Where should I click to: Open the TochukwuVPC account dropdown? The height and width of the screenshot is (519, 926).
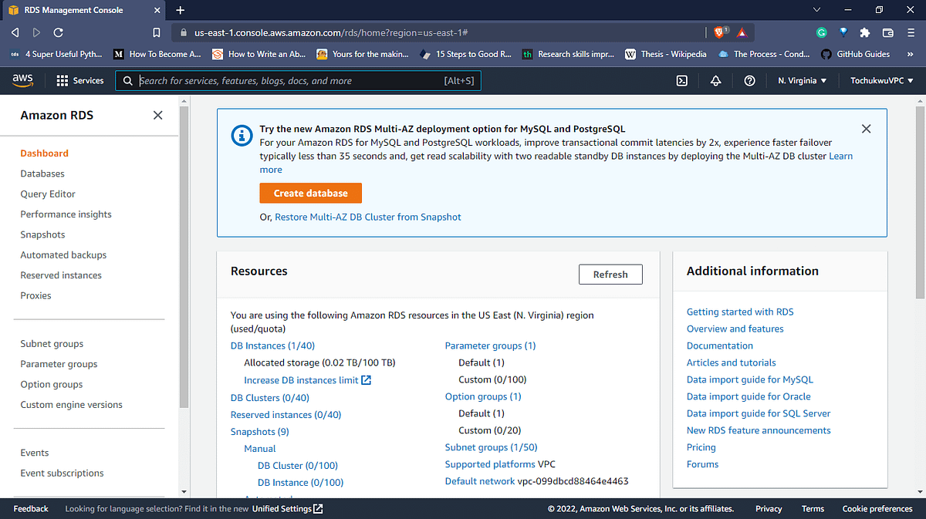880,80
